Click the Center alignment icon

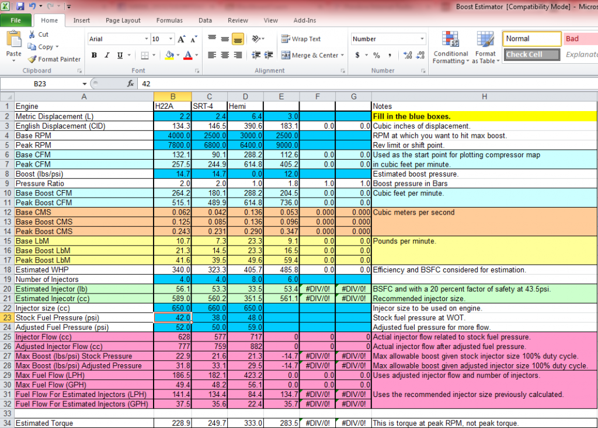pos(225,55)
